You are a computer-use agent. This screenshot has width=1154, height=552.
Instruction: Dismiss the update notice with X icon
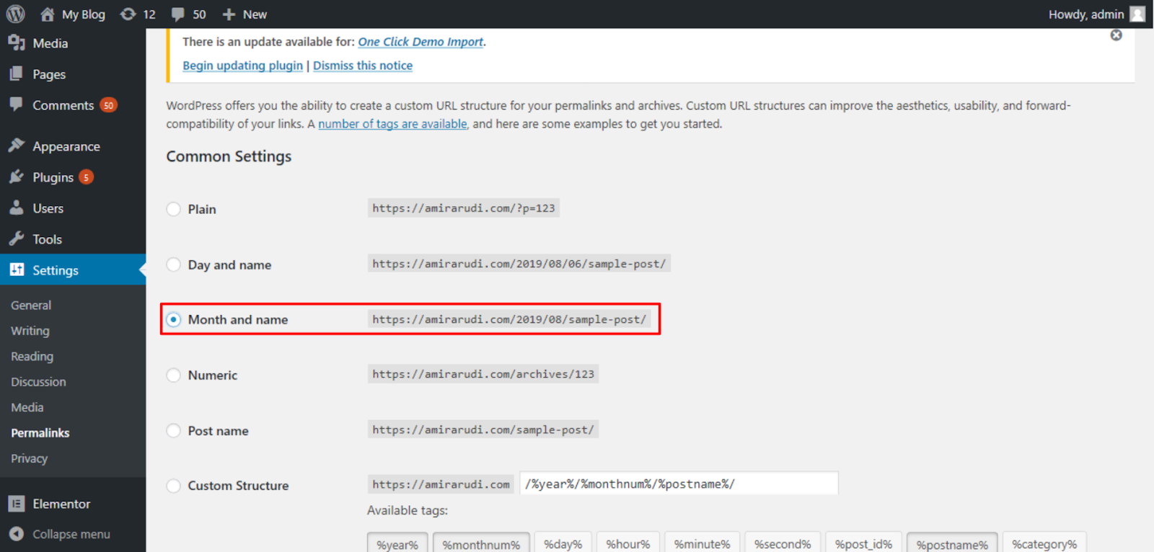(x=1116, y=35)
